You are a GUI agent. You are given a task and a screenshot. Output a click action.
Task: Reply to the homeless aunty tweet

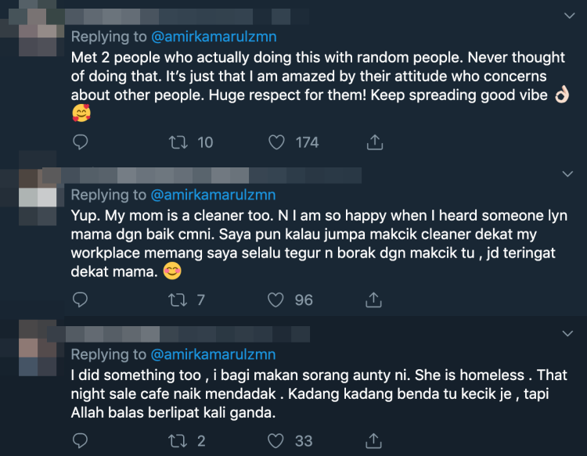[x=80, y=441]
